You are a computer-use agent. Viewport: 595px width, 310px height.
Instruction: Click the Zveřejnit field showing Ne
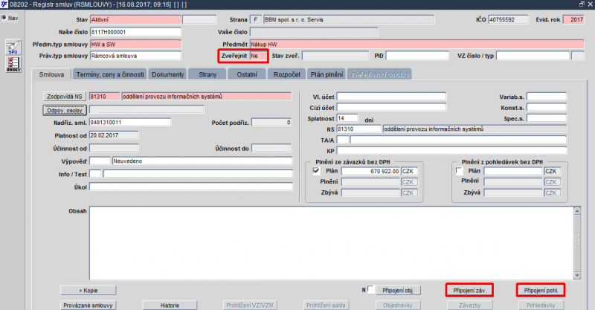click(x=258, y=56)
